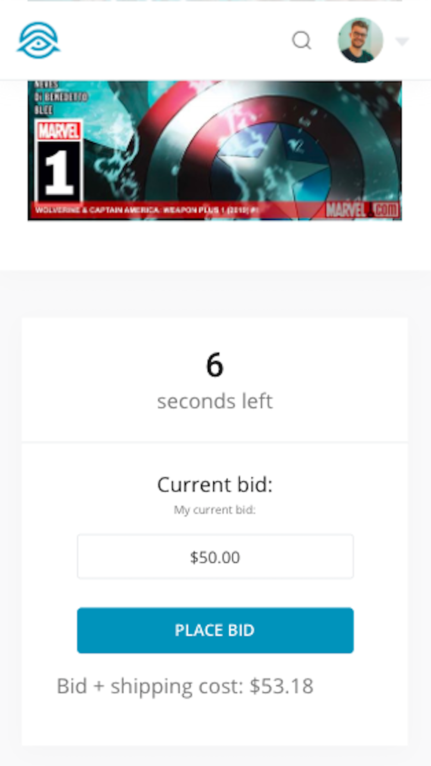Click the blank header area beside the logo
Image resolution: width=431 pixels, height=766 pixels.
[172, 40]
